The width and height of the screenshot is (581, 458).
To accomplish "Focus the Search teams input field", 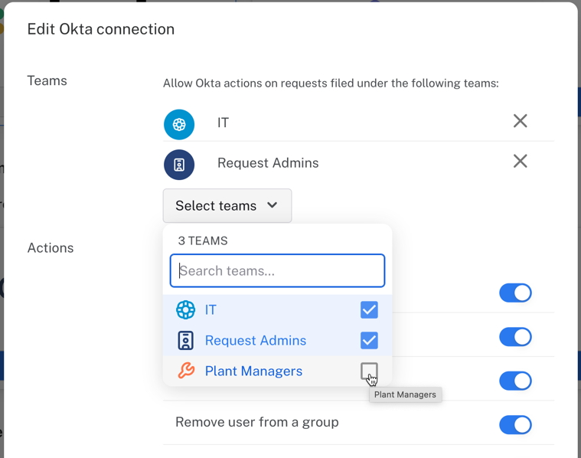I will (x=277, y=270).
